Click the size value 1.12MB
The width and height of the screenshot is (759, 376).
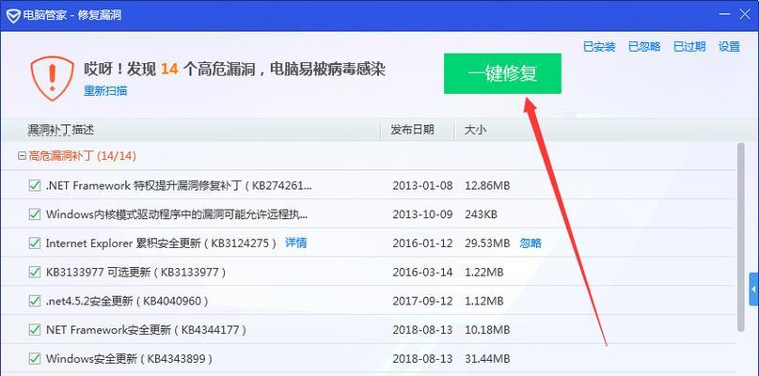click(484, 301)
